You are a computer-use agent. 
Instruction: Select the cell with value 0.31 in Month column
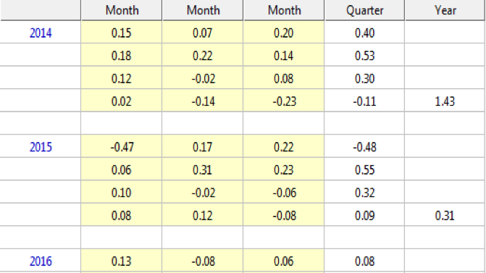(x=203, y=169)
